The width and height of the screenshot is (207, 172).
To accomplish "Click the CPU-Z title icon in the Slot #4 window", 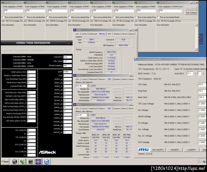I will (75, 105).
